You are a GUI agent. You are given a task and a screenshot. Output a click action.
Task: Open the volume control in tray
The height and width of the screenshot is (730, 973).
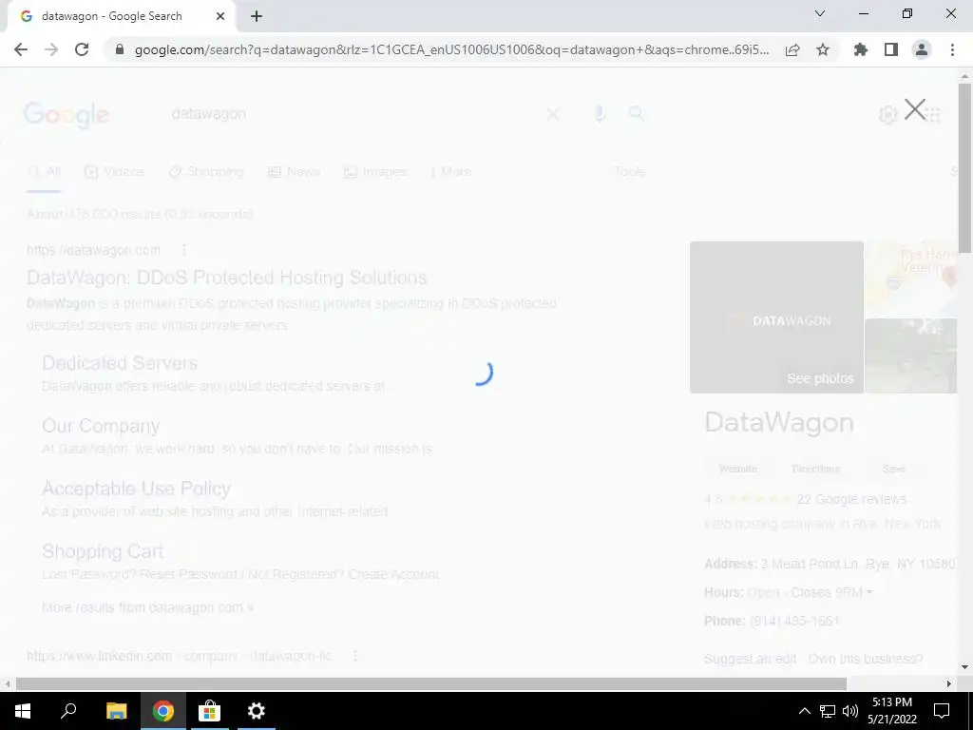[x=850, y=711]
